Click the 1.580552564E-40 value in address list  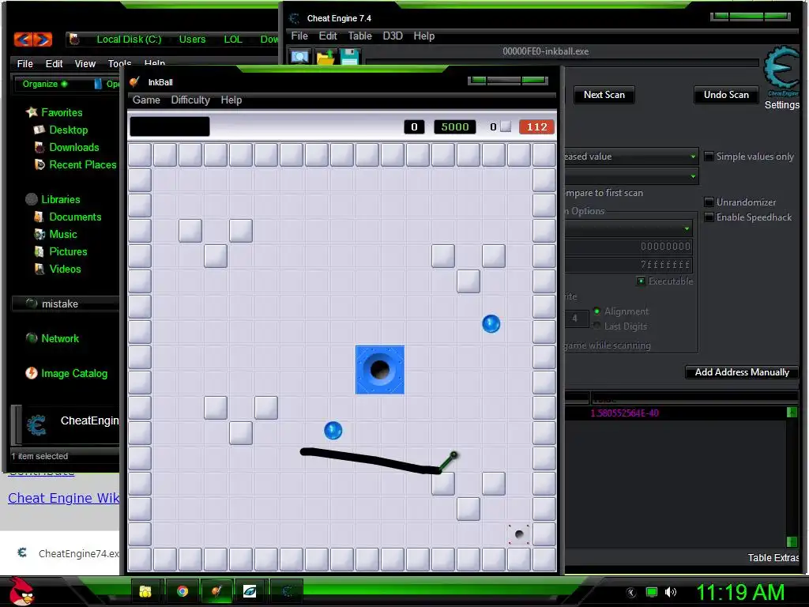tap(624, 413)
